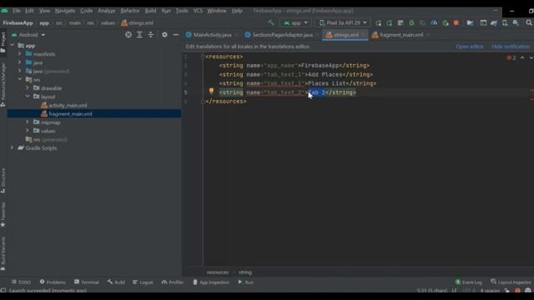Click Collapse All icon in project panel
The height and width of the screenshot is (300, 534).
[x=150, y=35]
